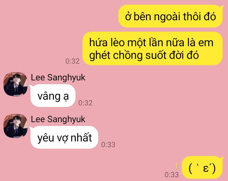The image size is (228, 181).
Task: Click the word 'ghét' in the yellow message
Action: point(100,56)
